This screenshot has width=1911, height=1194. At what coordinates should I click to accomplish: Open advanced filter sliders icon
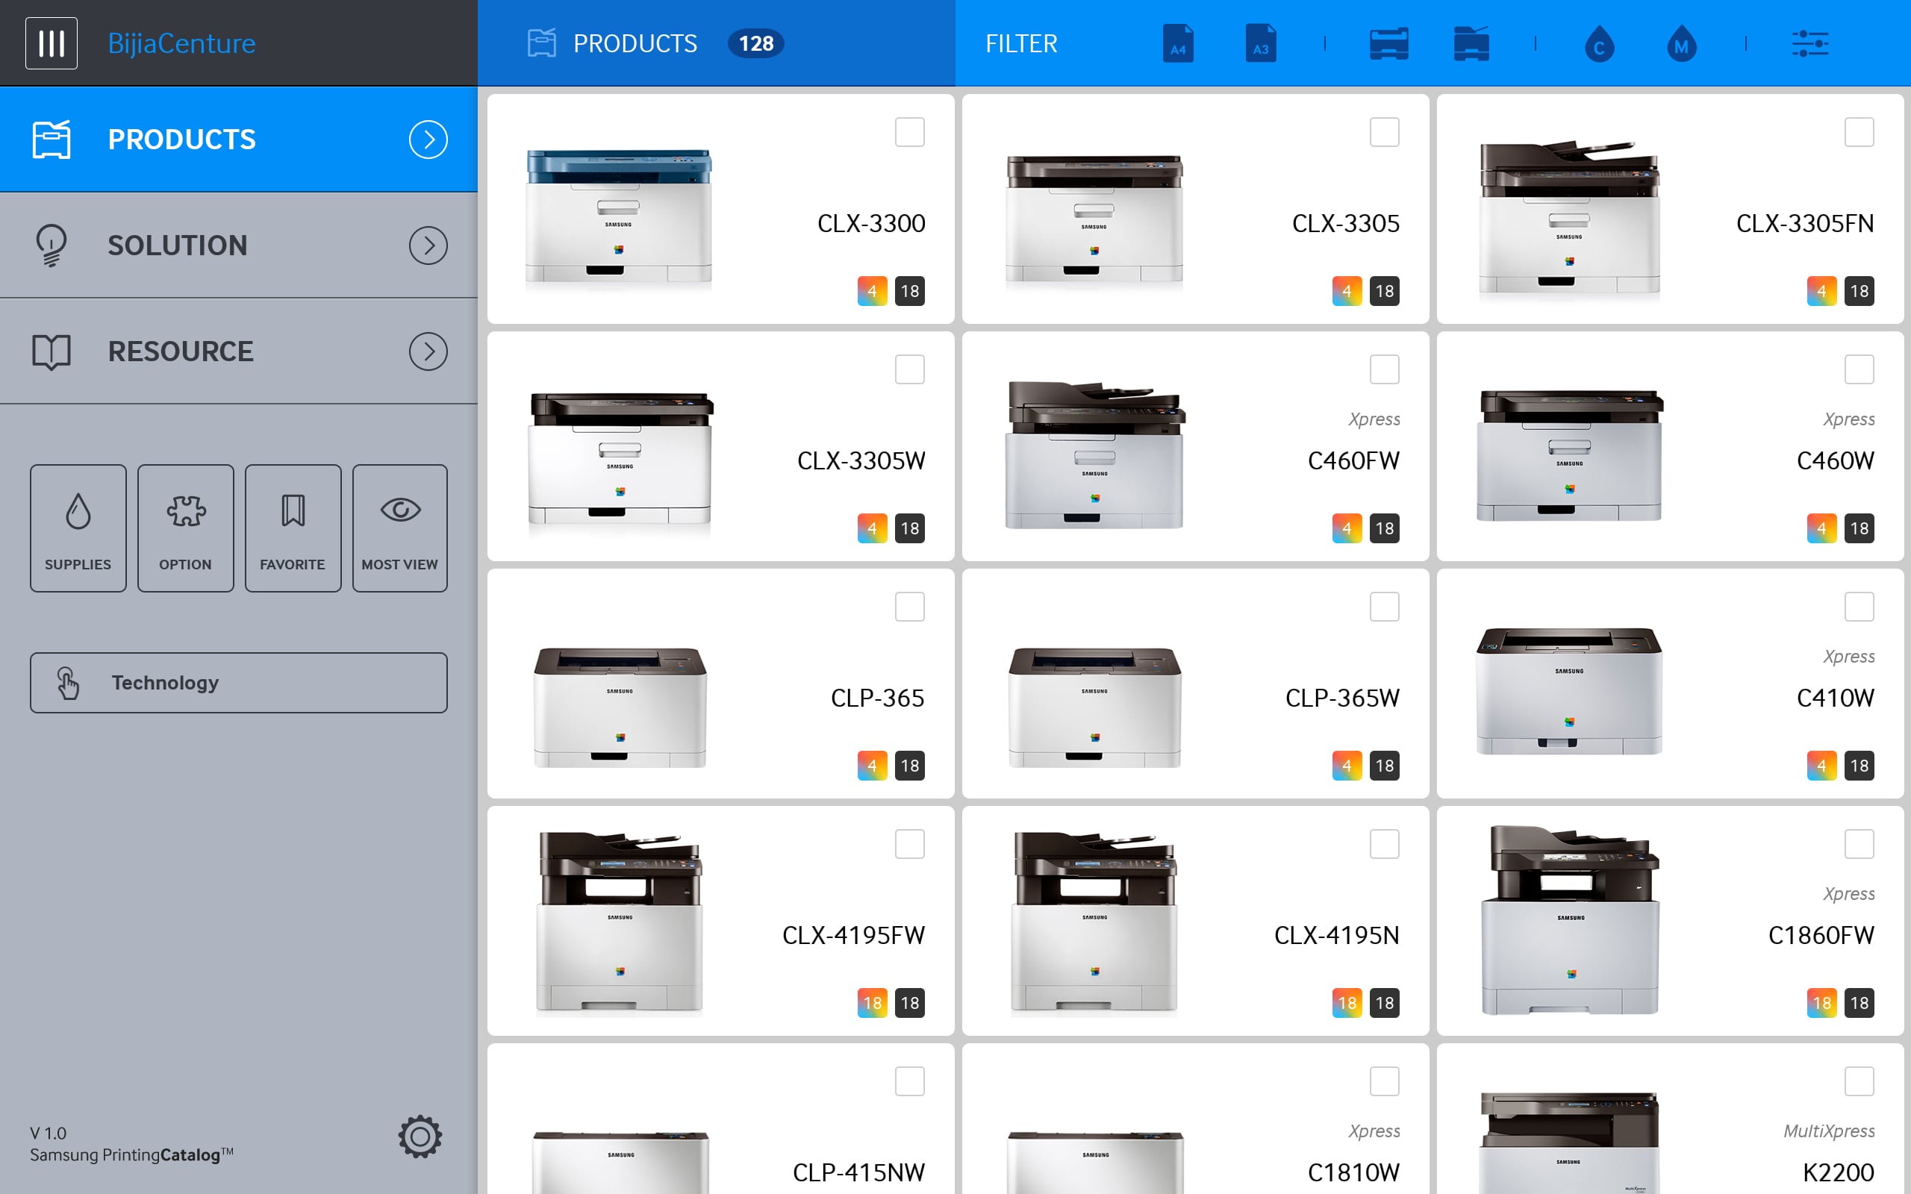(1810, 43)
